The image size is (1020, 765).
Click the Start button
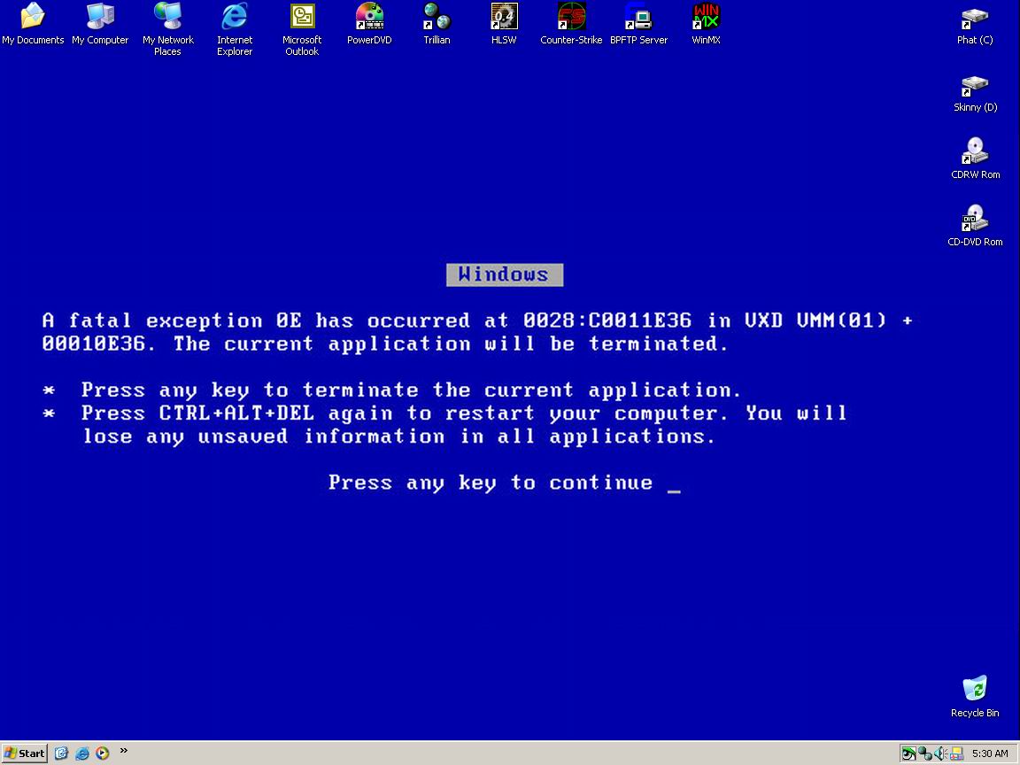tap(24, 753)
